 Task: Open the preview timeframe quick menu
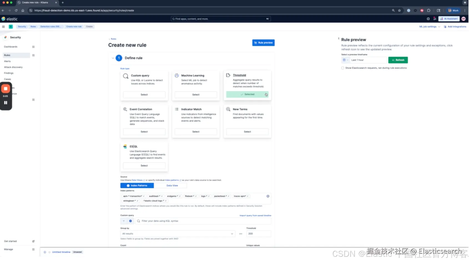[346, 60]
